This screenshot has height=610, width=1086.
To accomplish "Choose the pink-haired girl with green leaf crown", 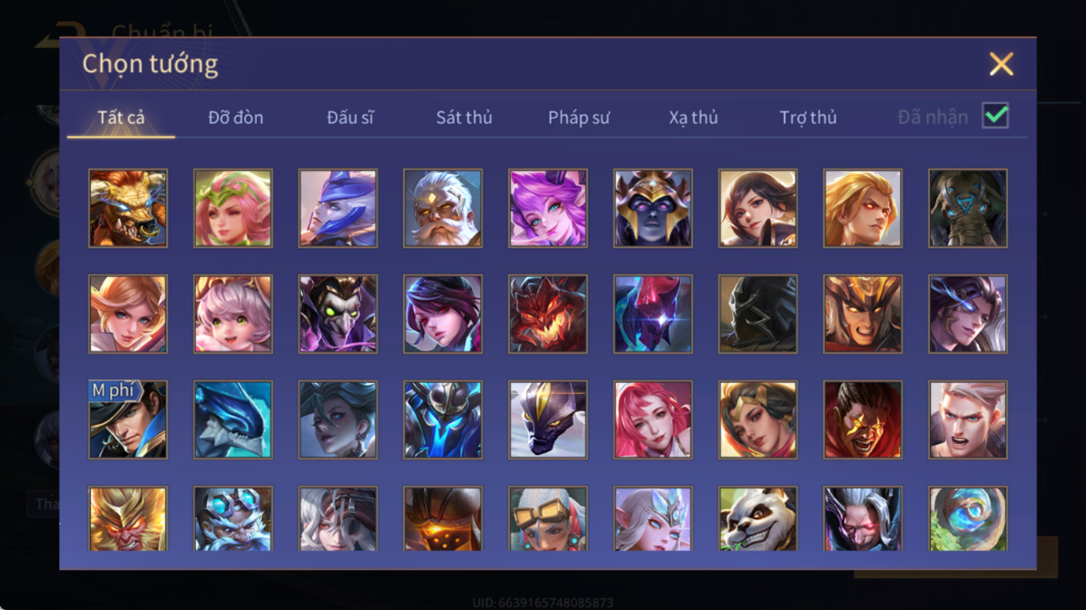I will pos(233,208).
